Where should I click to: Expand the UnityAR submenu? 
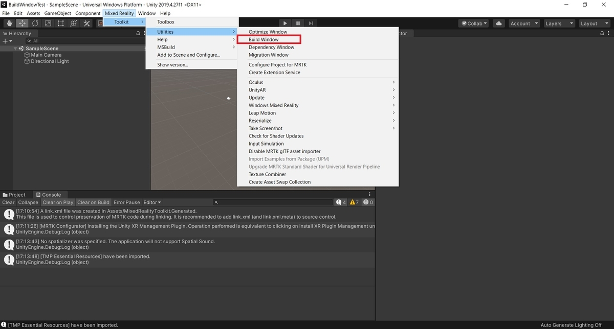coord(318,90)
